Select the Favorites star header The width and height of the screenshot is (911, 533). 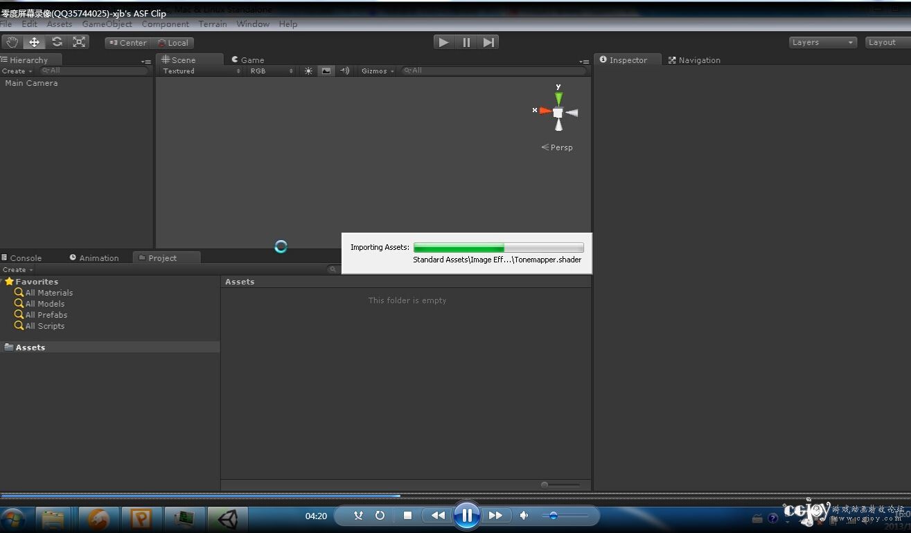click(x=31, y=282)
